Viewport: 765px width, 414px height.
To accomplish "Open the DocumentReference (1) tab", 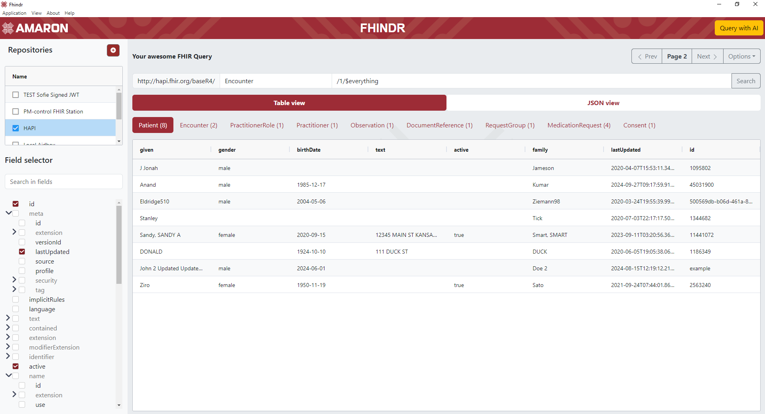I will pyautogui.click(x=439, y=125).
